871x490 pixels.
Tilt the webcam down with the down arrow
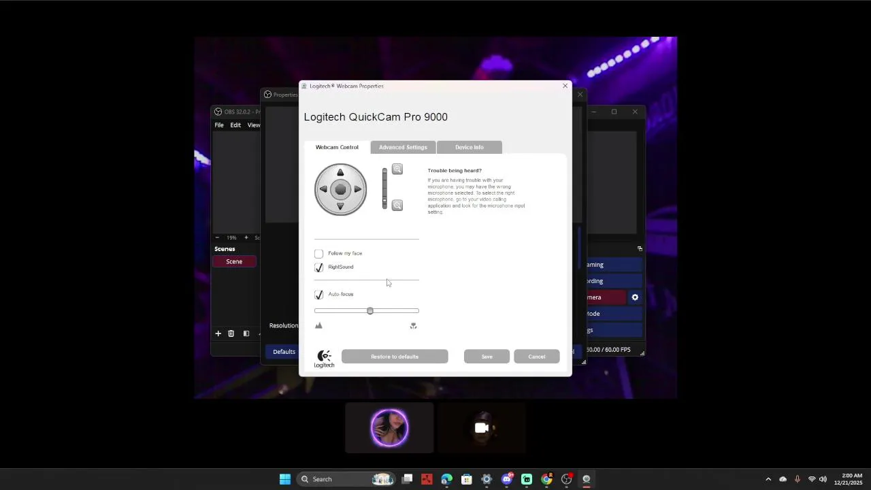pyautogui.click(x=340, y=206)
